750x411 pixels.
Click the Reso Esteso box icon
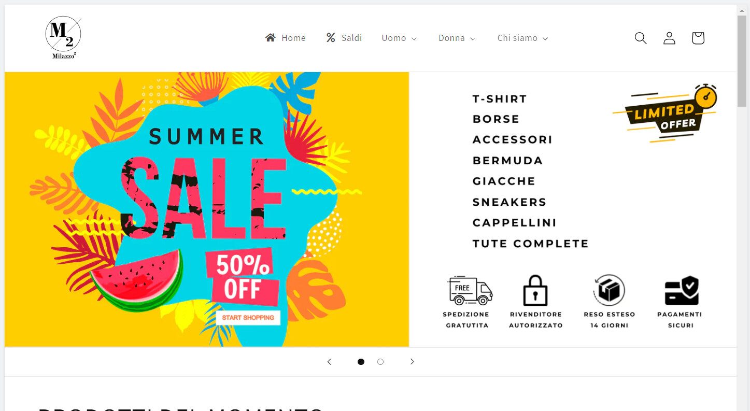609,290
